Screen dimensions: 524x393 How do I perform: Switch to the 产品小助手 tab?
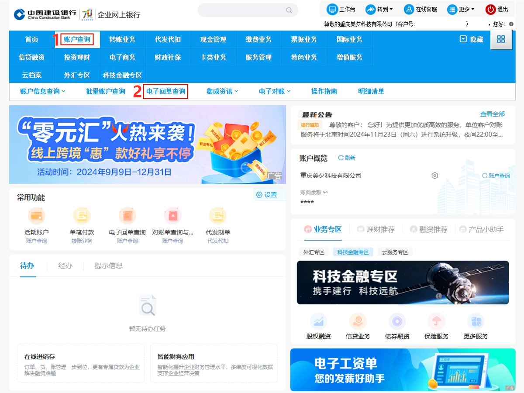pyautogui.click(x=482, y=229)
